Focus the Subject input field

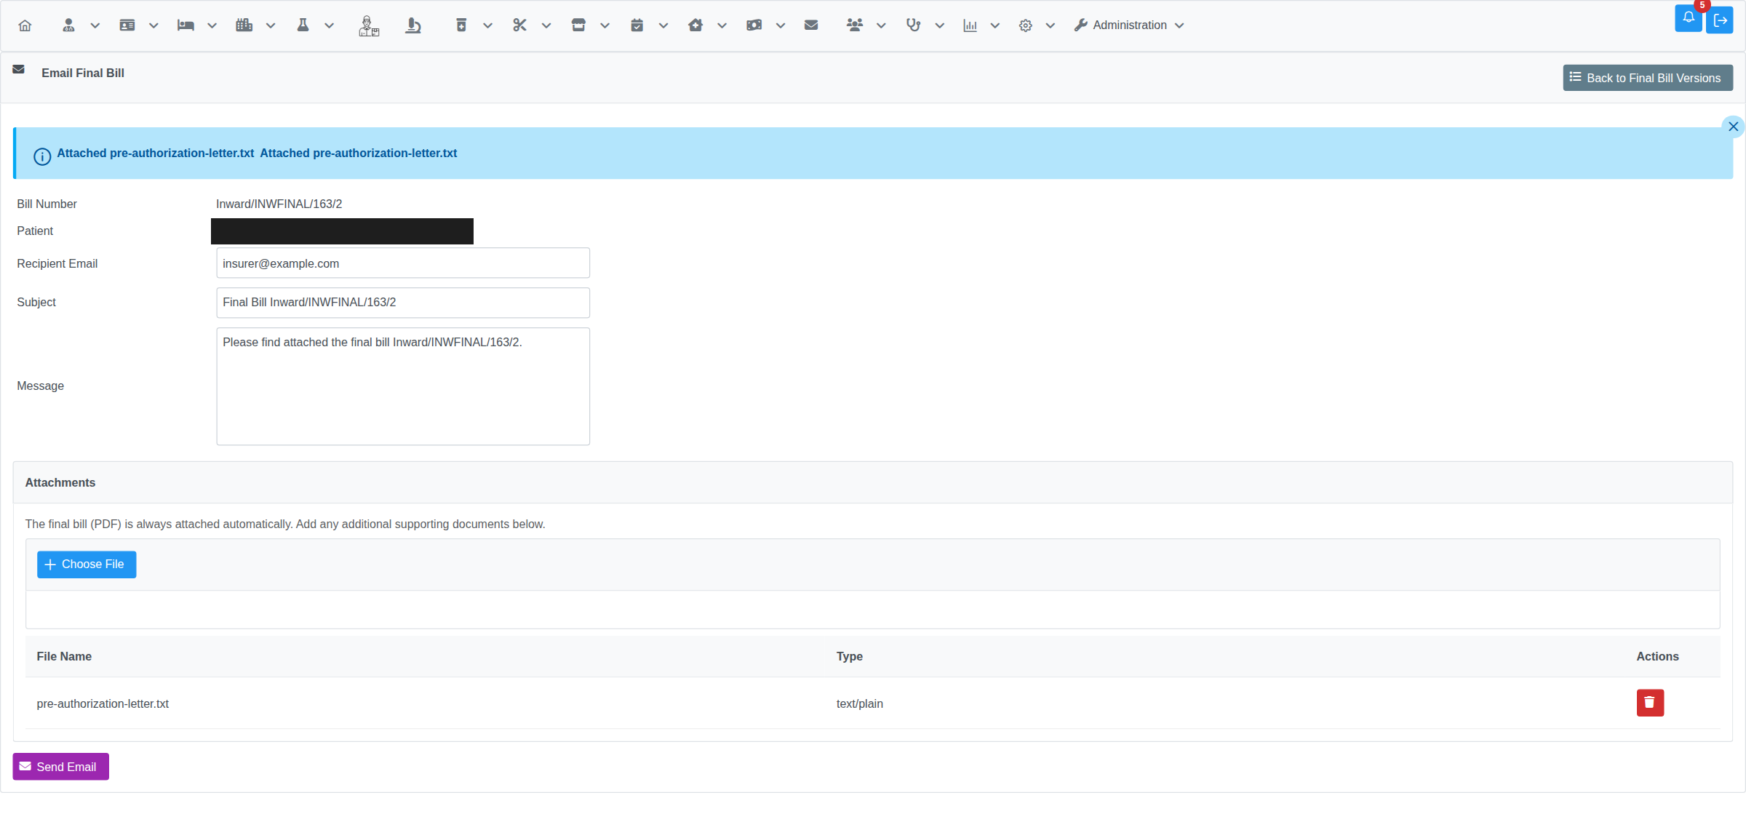pyautogui.click(x=403, y=303)
